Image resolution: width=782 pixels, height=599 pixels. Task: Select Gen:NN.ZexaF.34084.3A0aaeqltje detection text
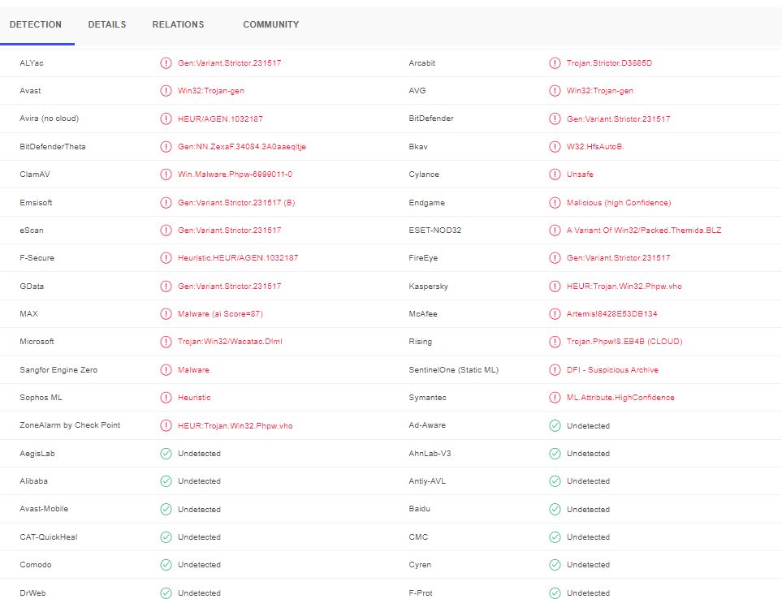tap(242, 147)
